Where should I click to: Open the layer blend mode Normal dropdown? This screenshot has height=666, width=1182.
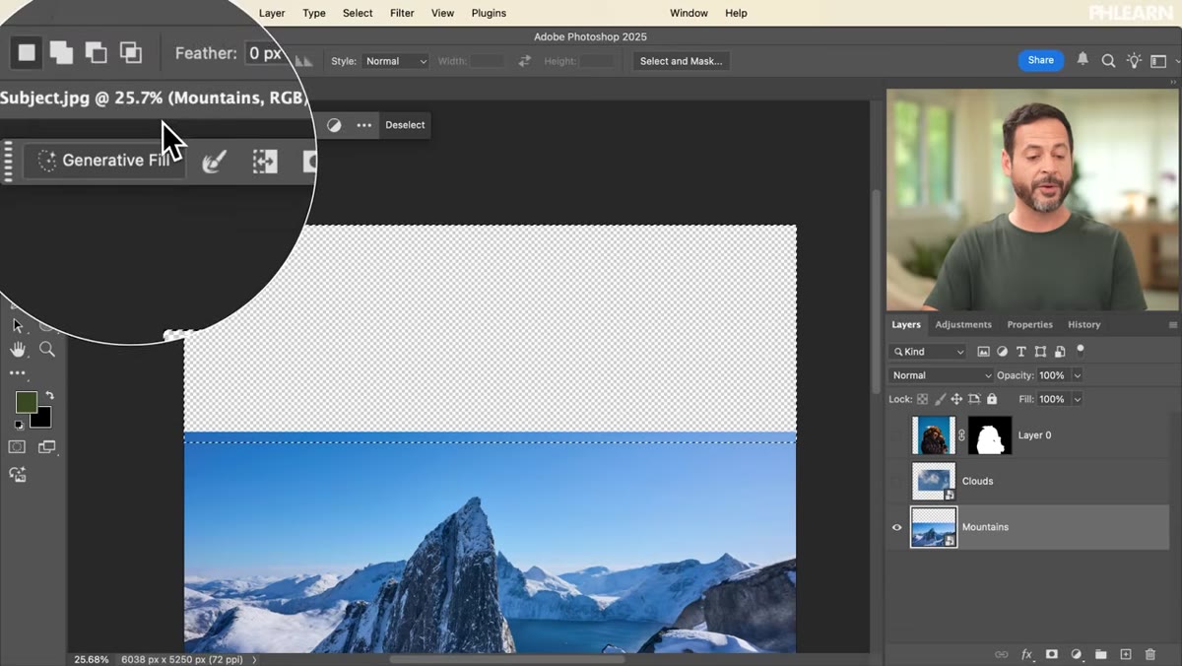[941, 375]
